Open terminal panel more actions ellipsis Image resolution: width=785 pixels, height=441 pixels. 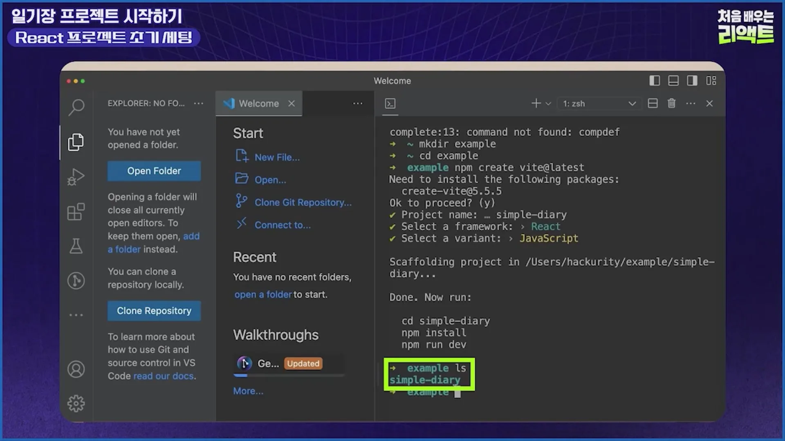pyautogui.click(x=691, y=104)
